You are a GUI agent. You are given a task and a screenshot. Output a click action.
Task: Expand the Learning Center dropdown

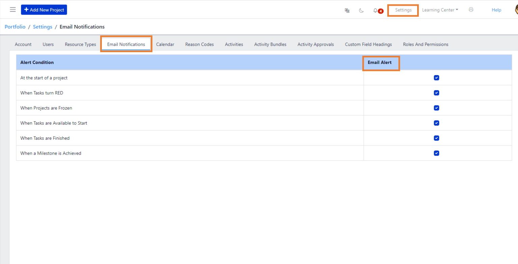click(x=440, y=10)
